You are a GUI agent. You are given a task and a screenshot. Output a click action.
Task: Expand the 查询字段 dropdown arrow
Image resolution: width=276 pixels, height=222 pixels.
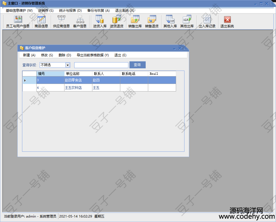68,65
